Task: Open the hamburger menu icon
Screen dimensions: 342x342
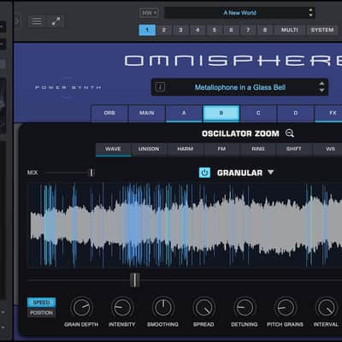Action: click(x=37, y=21)
